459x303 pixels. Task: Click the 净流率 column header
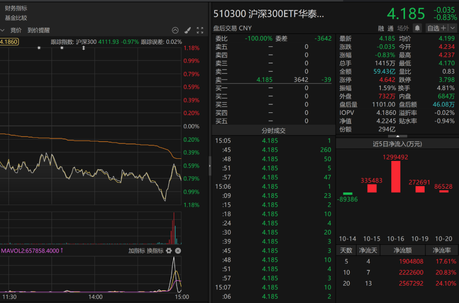click(442, 250)
